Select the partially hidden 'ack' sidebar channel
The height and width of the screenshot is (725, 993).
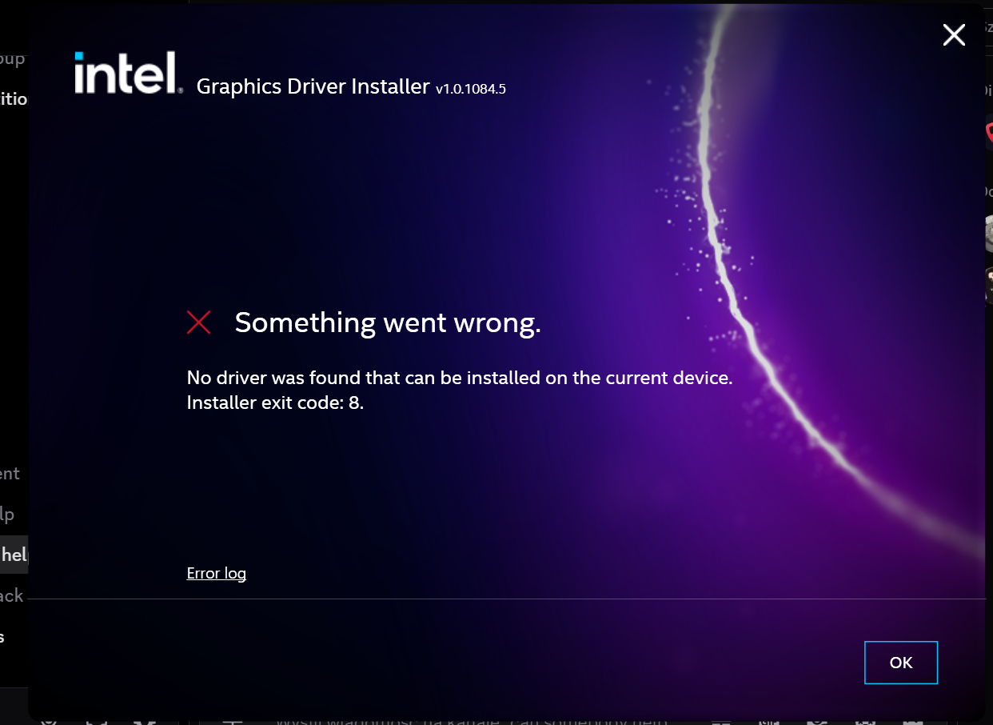tap(13, 595)
